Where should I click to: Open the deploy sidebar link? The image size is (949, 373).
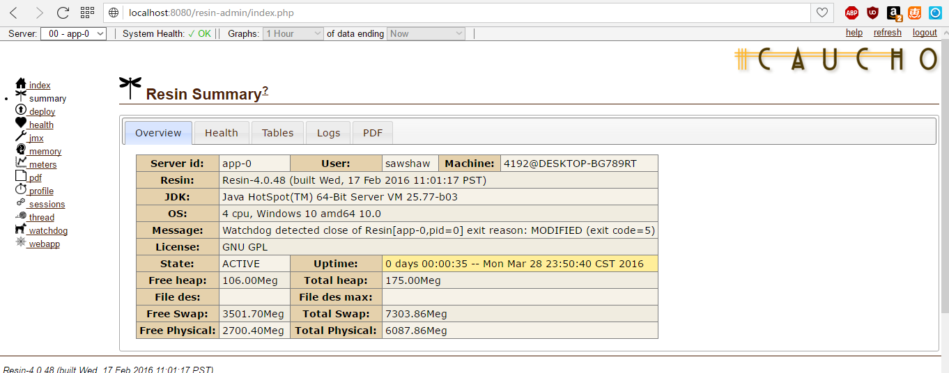coord(42,111)
